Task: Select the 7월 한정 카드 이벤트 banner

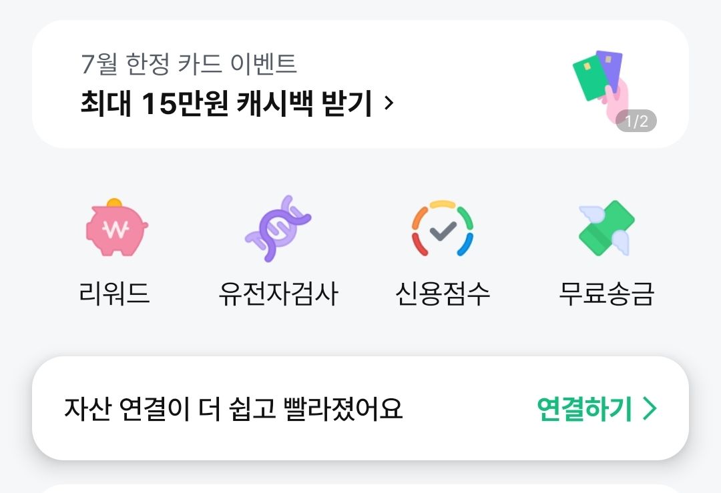Action: tap(192, 63)
